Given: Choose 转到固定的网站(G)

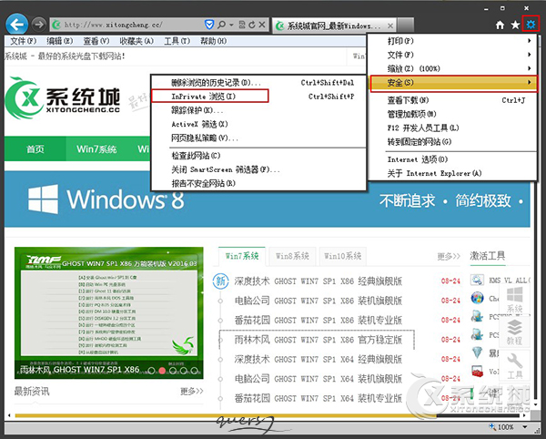Looking at the screenshot, I should tap(452, 142).
